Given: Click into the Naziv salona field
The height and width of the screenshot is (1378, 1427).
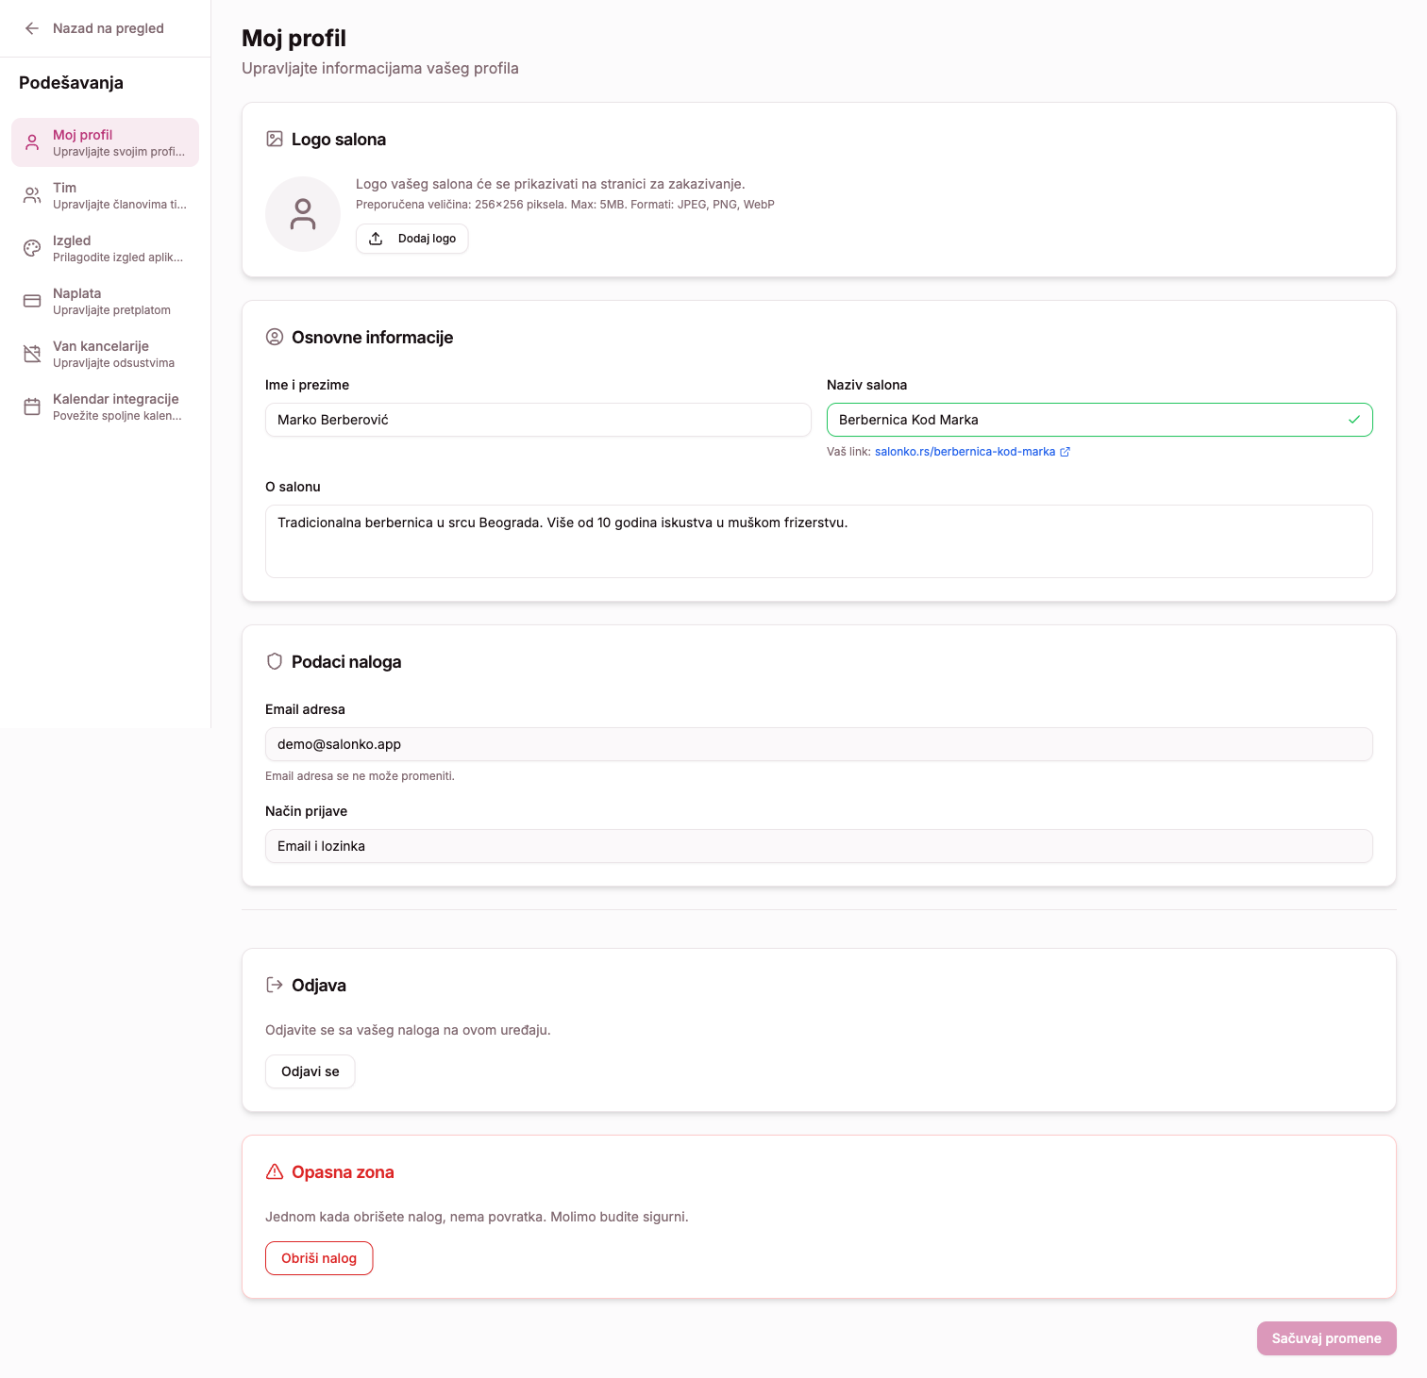Looking at the screenshot, I should point(1085,420).
